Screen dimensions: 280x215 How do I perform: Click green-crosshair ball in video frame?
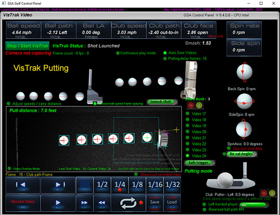(147, 137)
